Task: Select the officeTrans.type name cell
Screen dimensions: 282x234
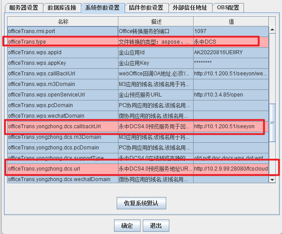Action: click(63, 42)
